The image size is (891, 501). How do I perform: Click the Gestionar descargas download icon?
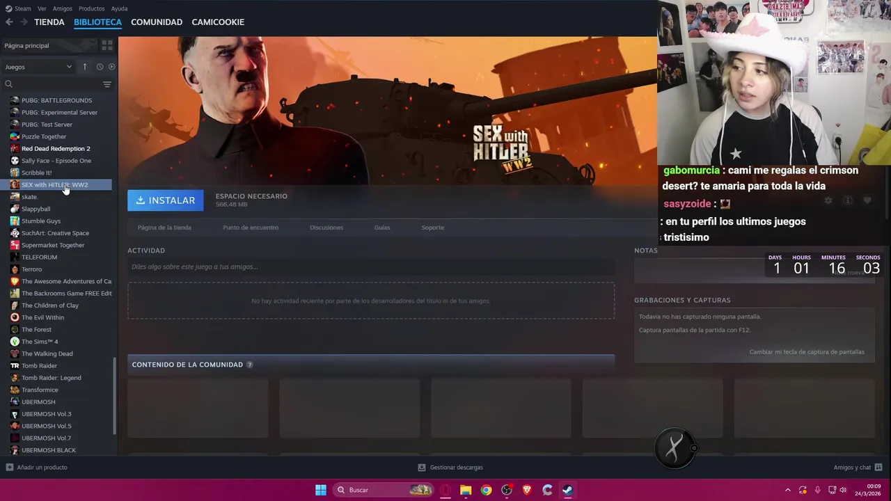tap(421, 468)
